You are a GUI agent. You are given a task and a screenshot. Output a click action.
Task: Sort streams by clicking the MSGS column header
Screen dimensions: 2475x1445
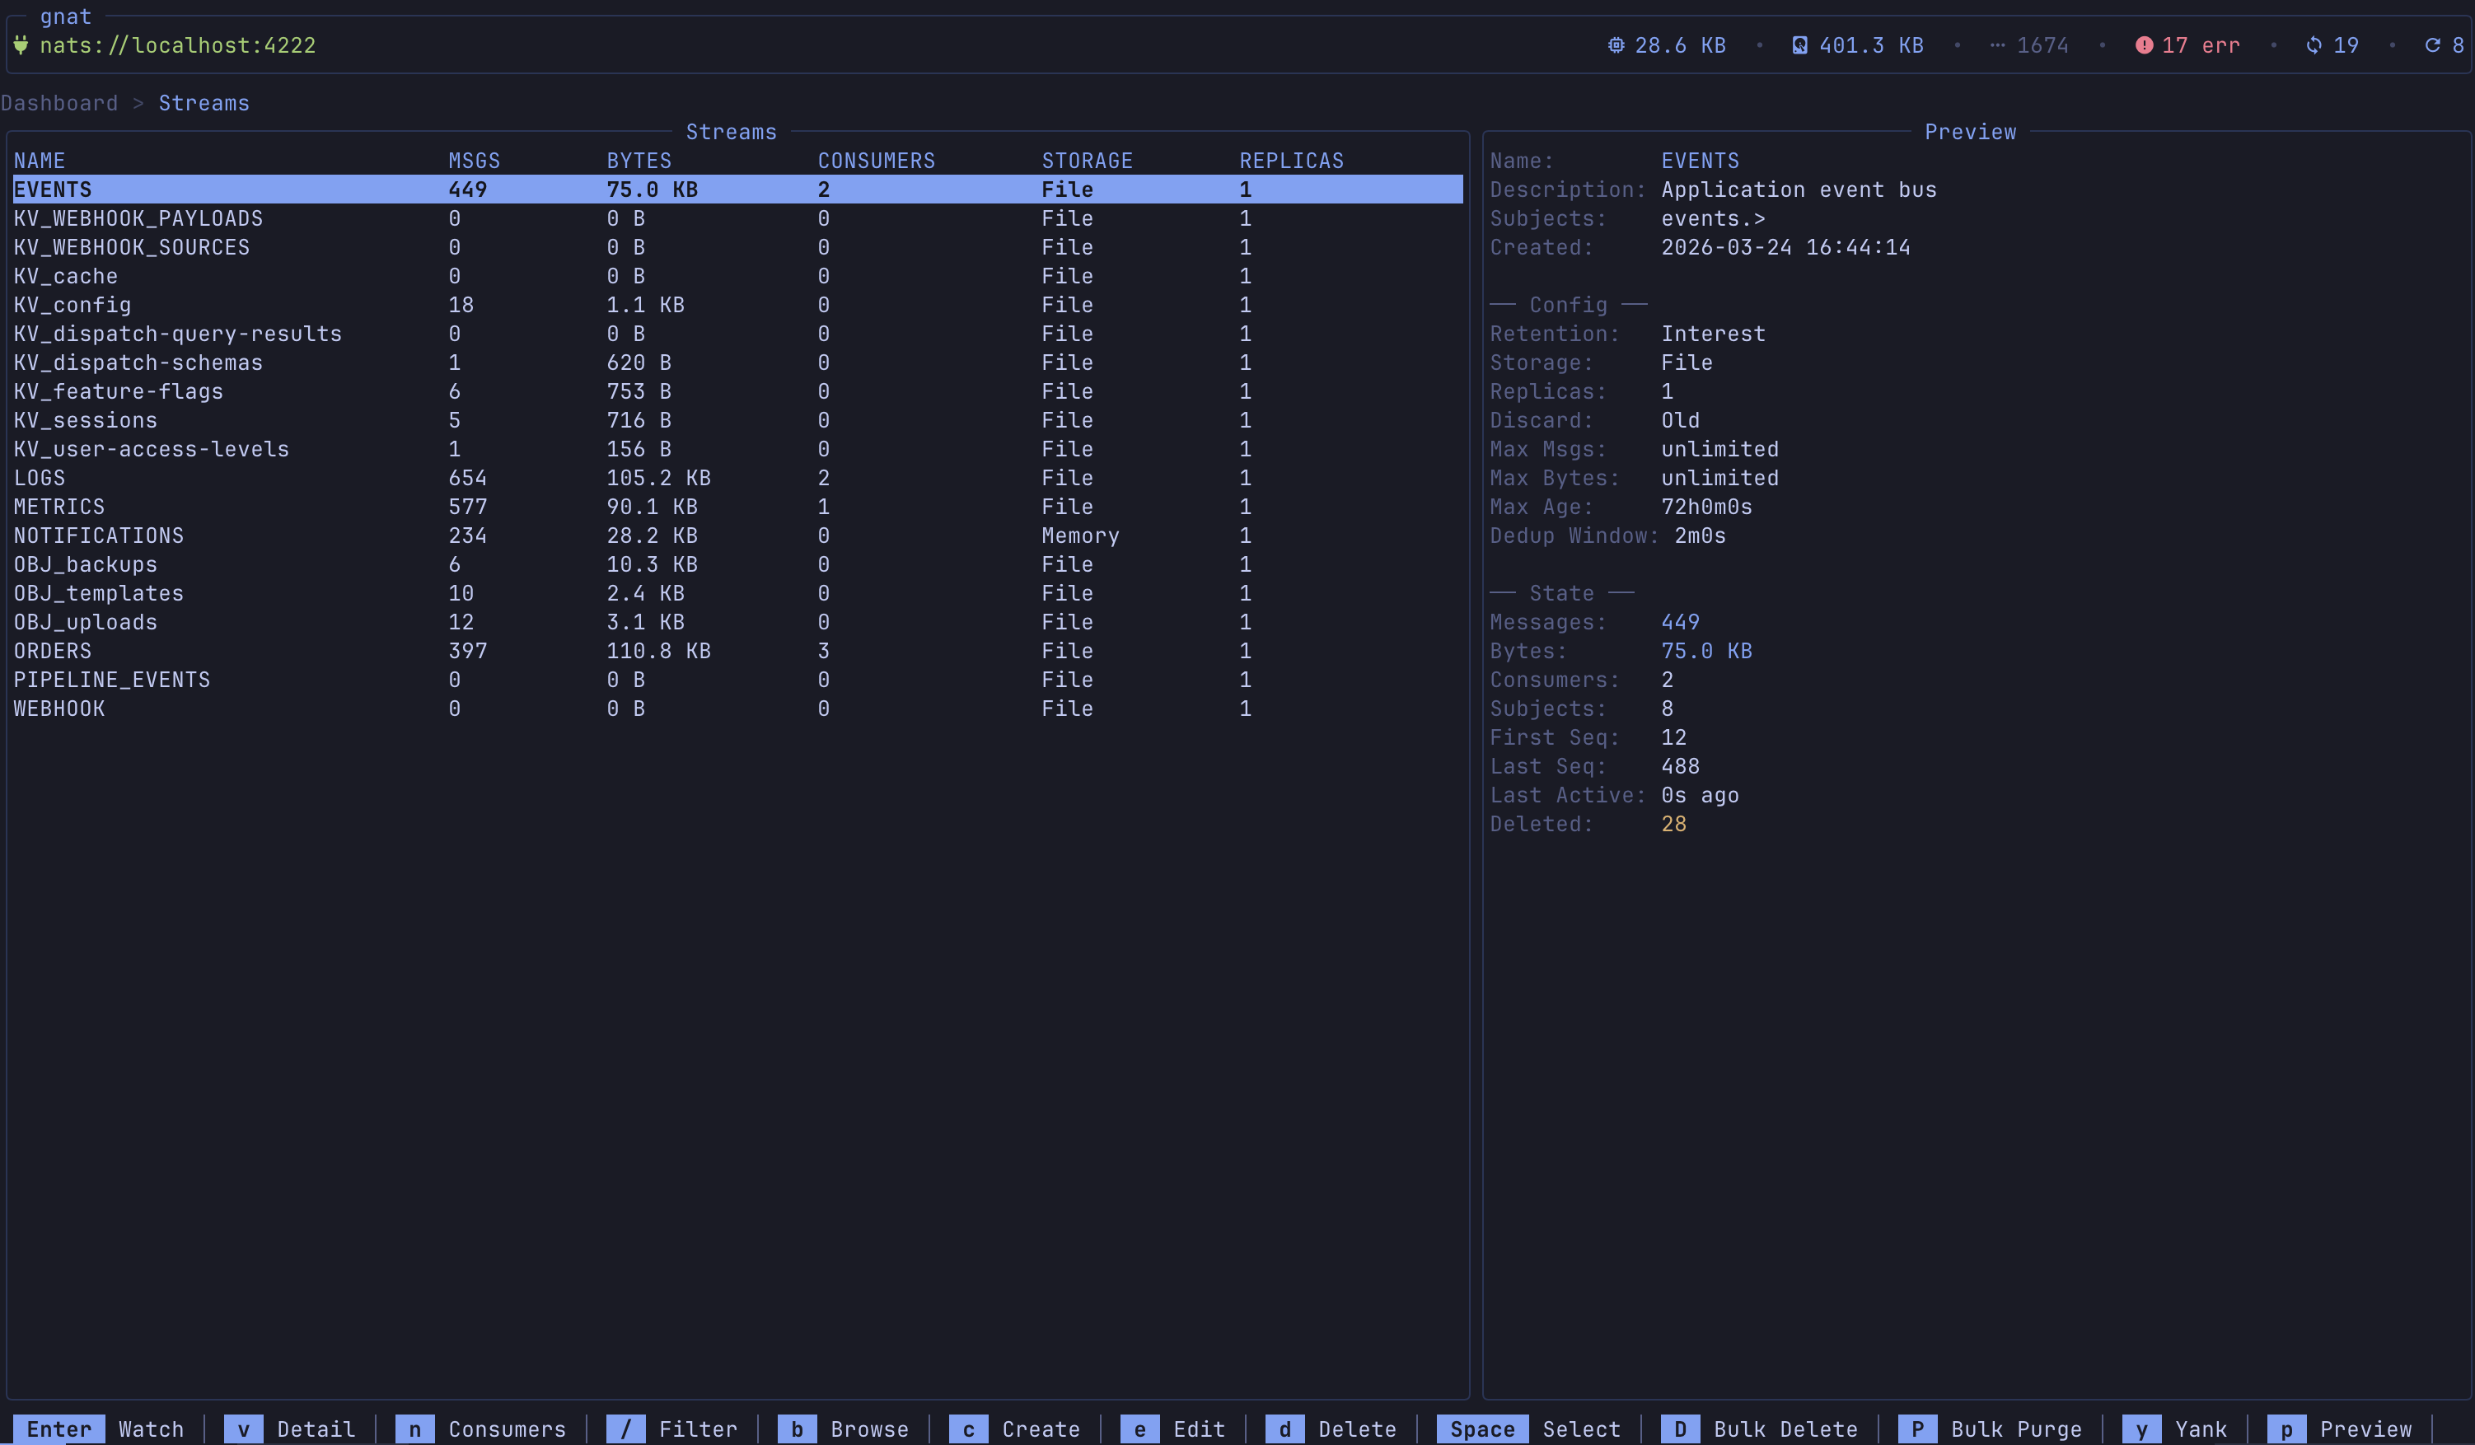tap(474, 160)
